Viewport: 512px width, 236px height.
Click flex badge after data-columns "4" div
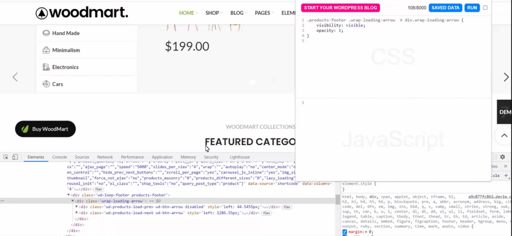coord(98,189)
